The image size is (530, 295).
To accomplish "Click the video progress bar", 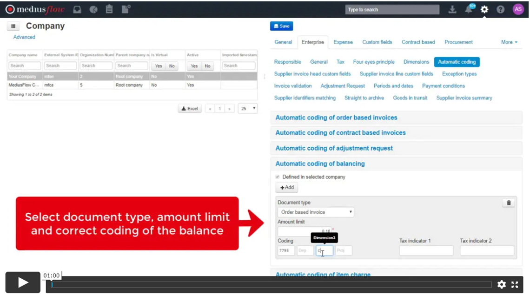I will pos(271,284).
